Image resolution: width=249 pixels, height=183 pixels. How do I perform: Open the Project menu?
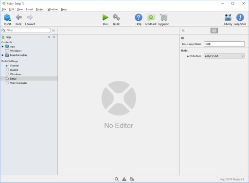[x=40, y=9]
